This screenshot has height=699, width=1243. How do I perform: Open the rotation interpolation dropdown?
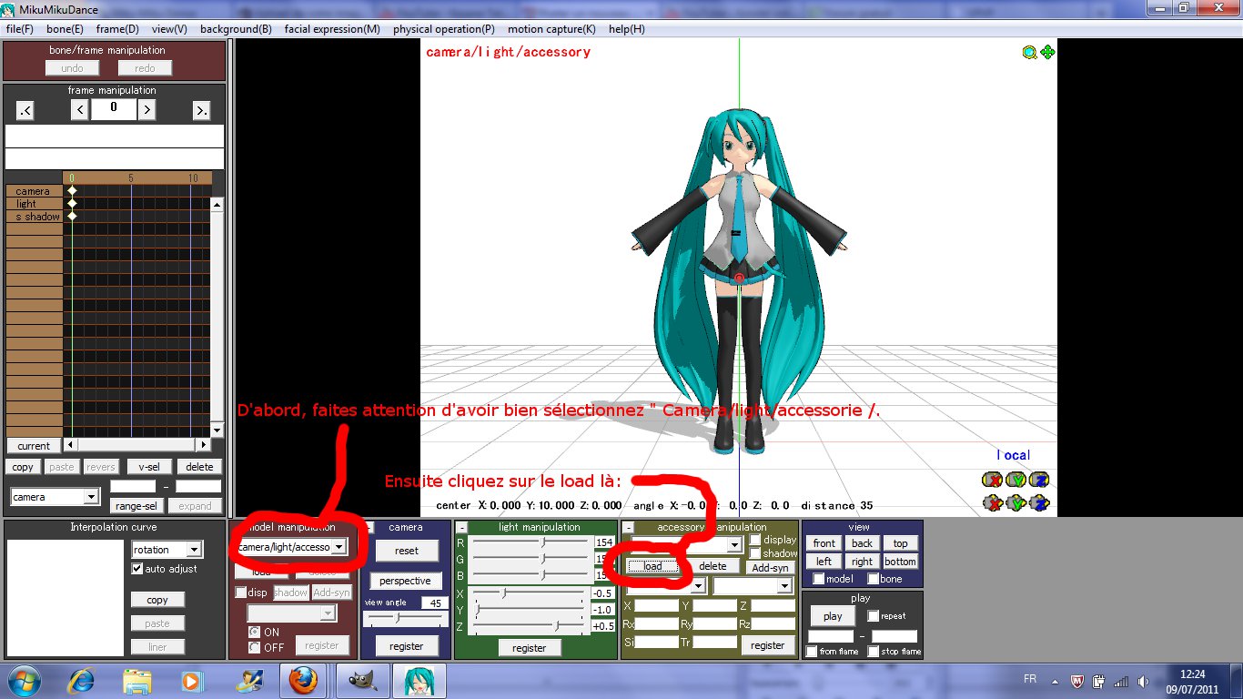[x=194, y=550]
